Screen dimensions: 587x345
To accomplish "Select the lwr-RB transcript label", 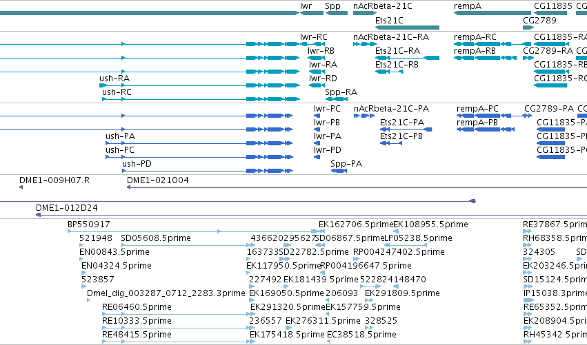I will [321, 51].
